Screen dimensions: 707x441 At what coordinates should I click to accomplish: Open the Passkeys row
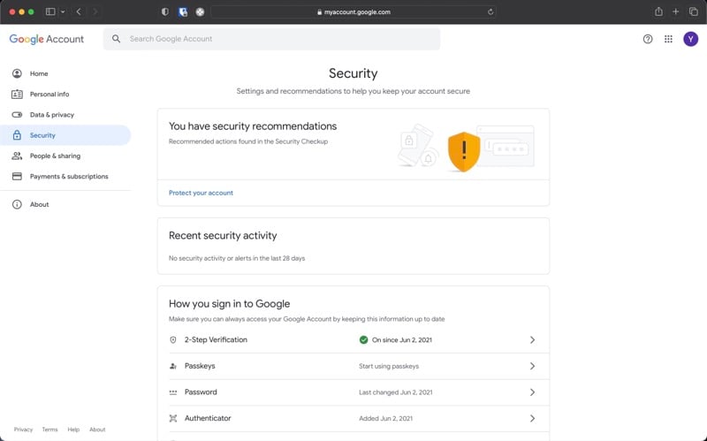[x=353, y=366]
